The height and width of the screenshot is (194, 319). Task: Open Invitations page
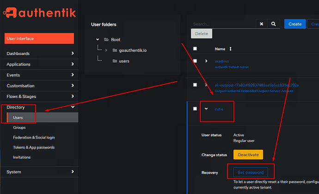pos(22,158)
